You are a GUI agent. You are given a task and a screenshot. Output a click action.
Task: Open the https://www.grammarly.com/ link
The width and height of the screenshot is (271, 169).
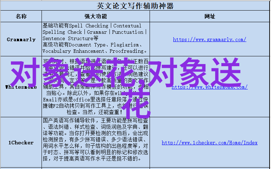[209, 40]
